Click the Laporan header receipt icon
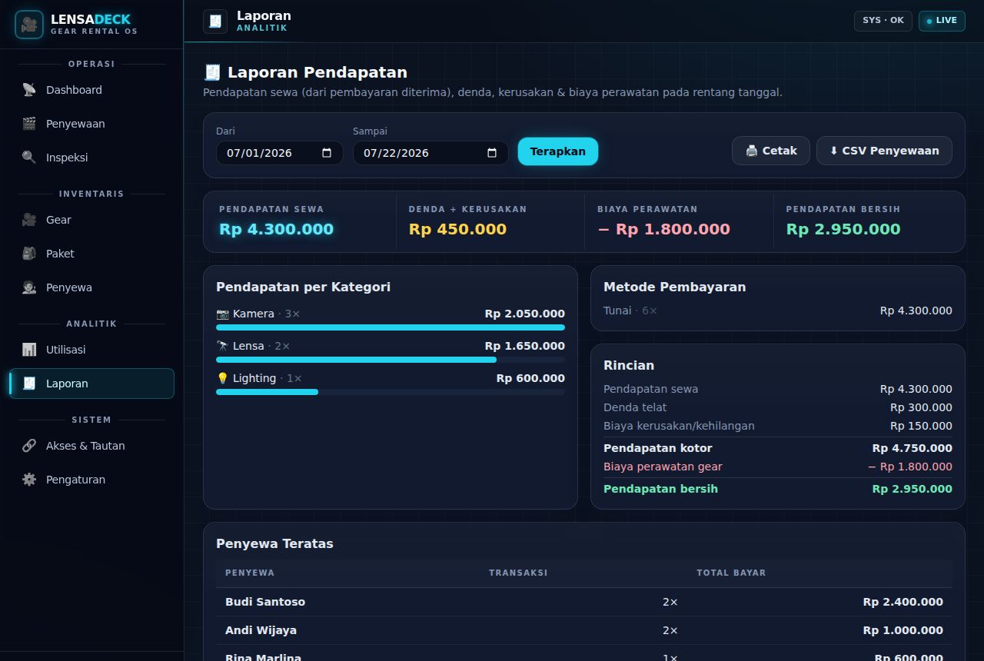Screen dimensions: 984x661 pyautogui.click(x=215, y=22)
